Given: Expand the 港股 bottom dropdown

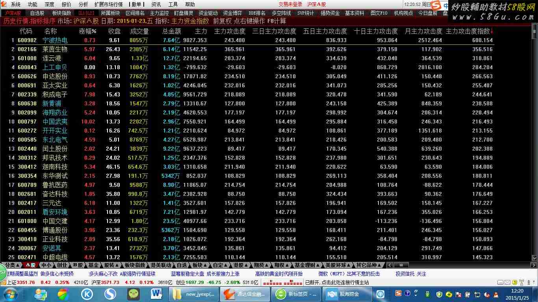Looking at the screenshot, I should [x=240, y=265].
